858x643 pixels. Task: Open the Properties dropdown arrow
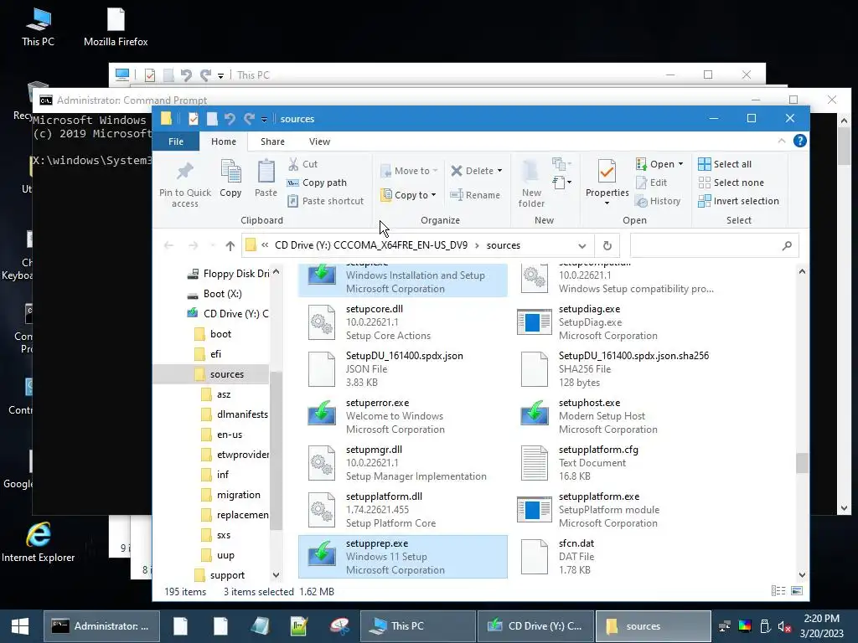607,203
